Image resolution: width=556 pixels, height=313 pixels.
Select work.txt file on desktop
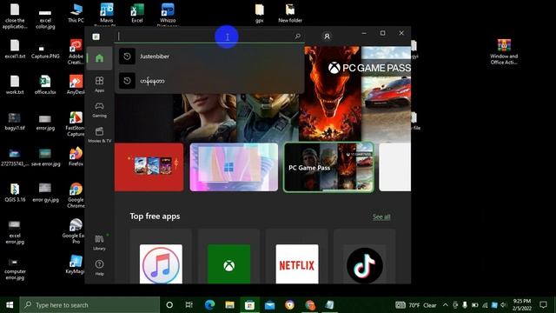coord(15,85)
